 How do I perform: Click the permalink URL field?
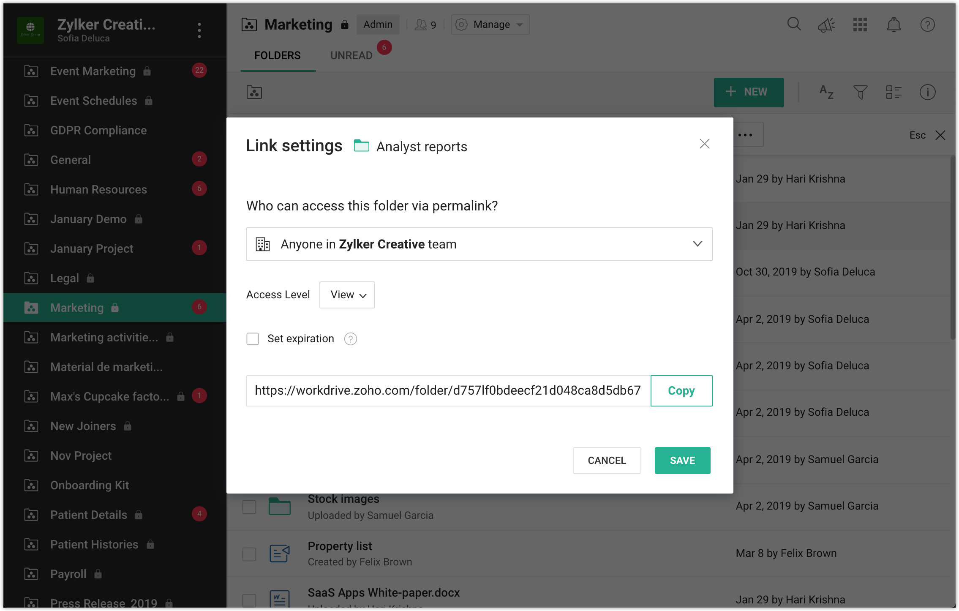coord(448,391)
